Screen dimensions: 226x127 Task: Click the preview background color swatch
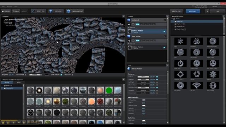[47, 75]
